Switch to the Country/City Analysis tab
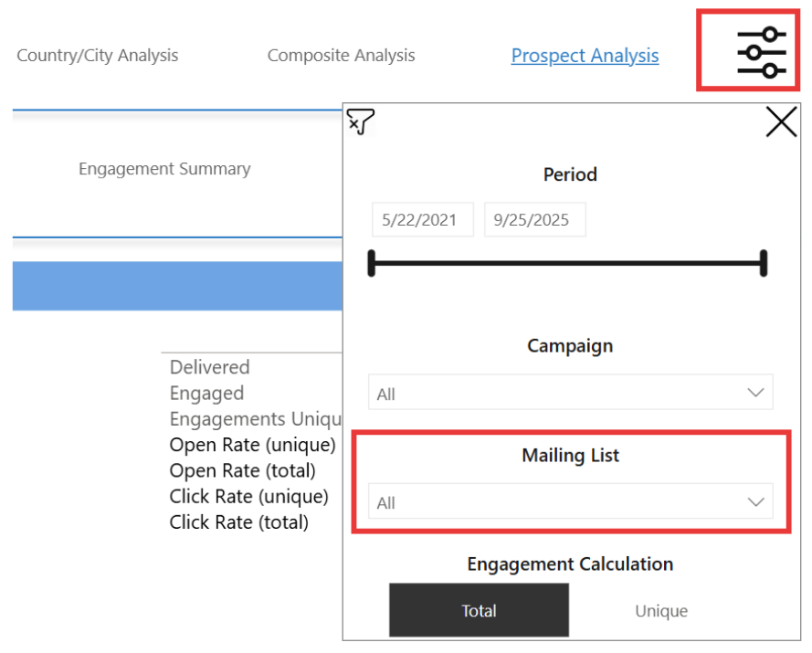 click(x=97, y=55)
